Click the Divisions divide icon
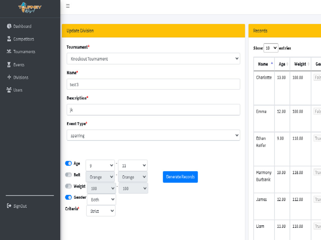This screenshot has height=240, width=321. click(x=9, y=77)
